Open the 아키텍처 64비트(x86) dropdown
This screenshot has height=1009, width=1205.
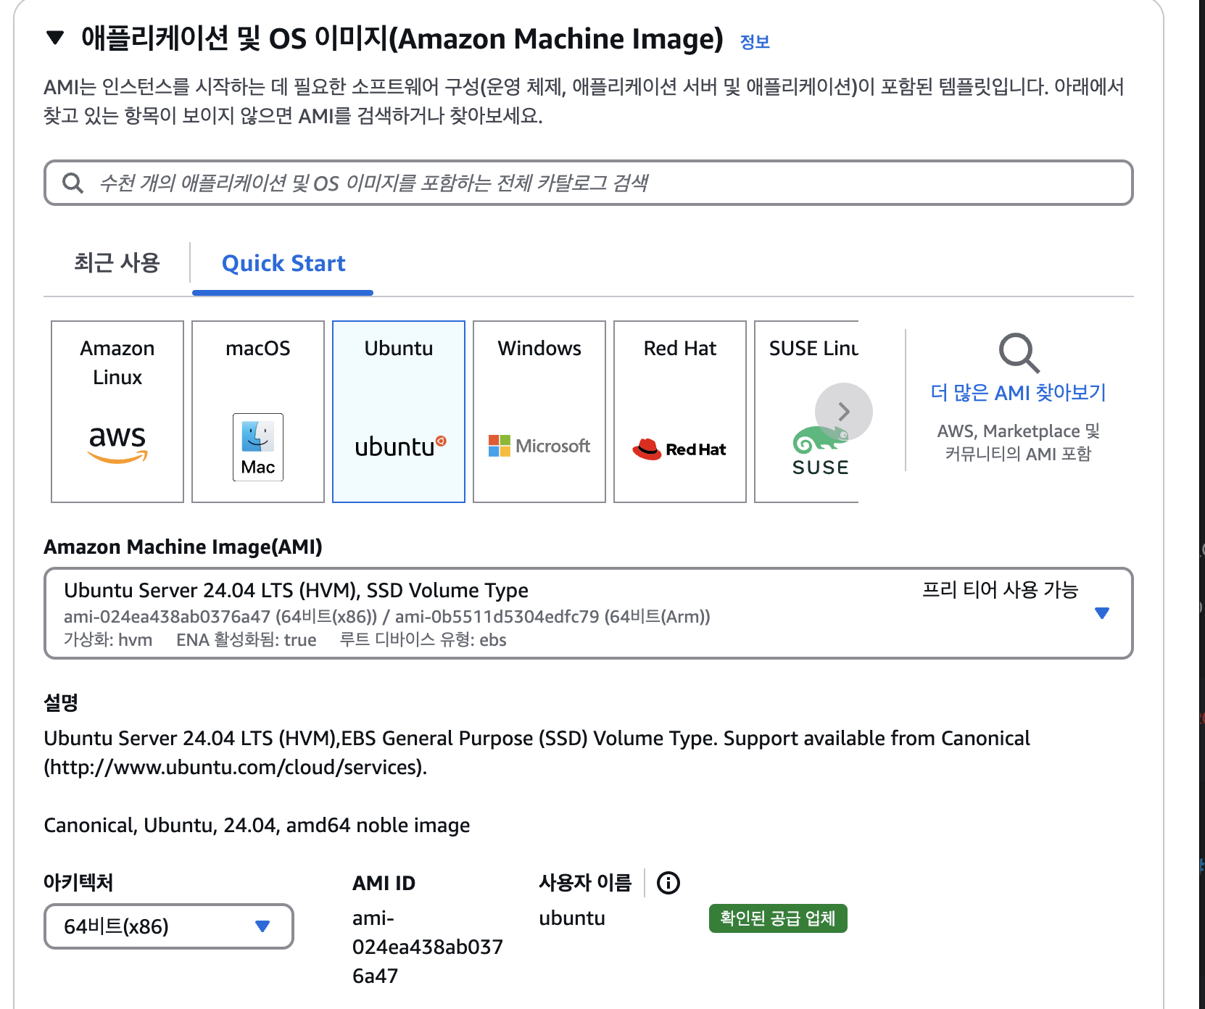169,926
